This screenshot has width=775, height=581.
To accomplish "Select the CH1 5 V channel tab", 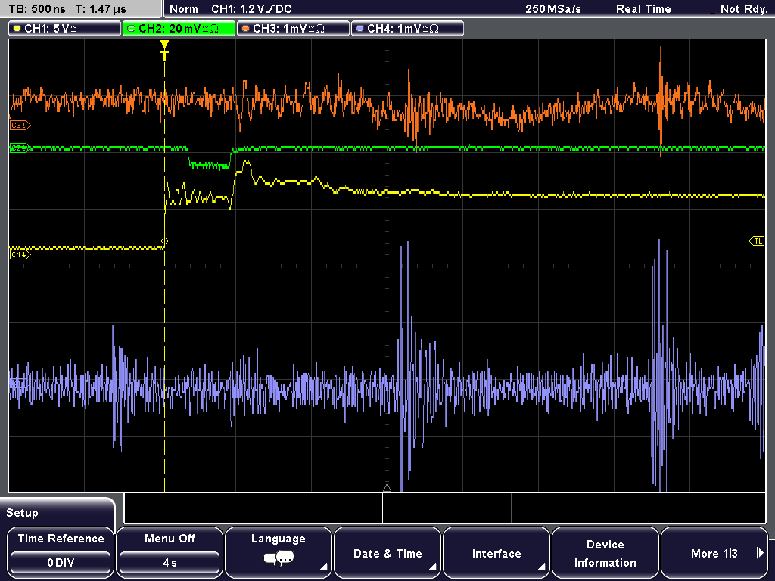I will (x=65, y=29).
